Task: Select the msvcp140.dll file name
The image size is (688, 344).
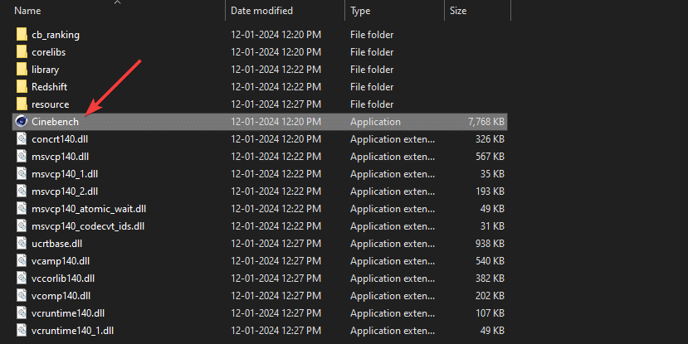Action: point(60,157)
